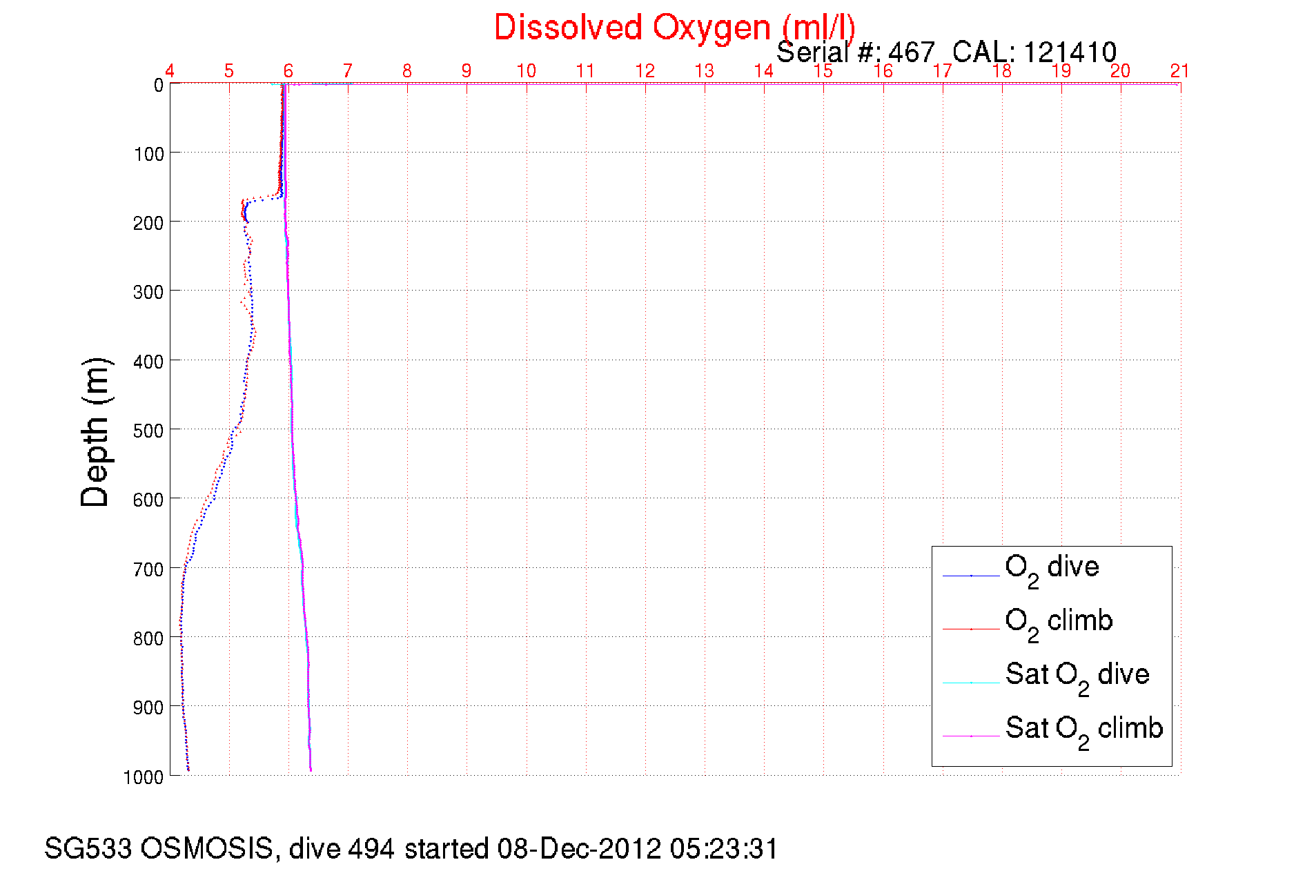Image resolution: width=1305 pixels, height=871 pixels.
Task: Click the cyan Sat O2 dive legend line
Action: pos(971,683)
